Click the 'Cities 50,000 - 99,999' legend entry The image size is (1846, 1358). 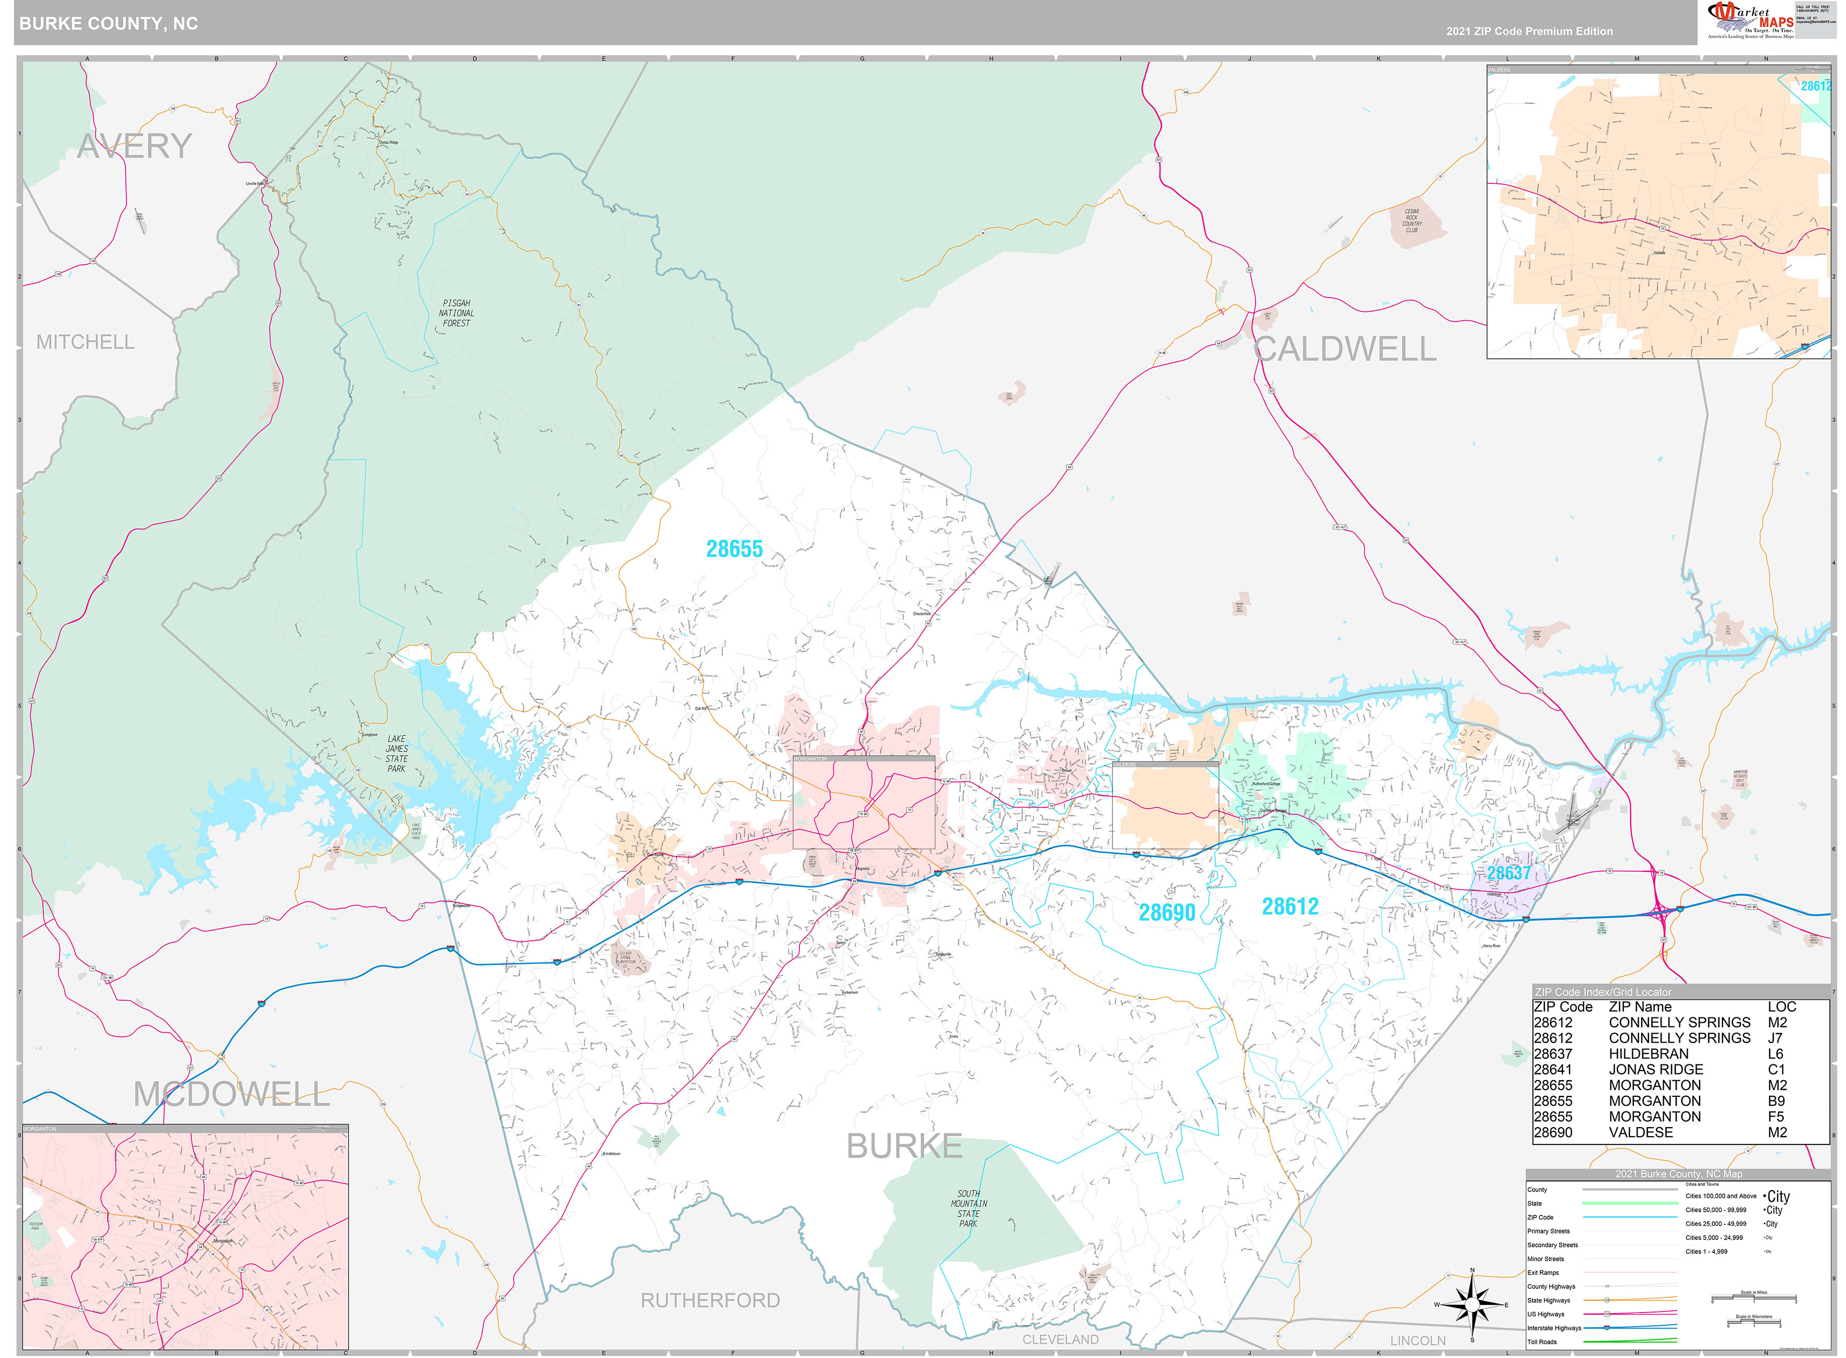pyautogui.click(x=1715, y=1210)
